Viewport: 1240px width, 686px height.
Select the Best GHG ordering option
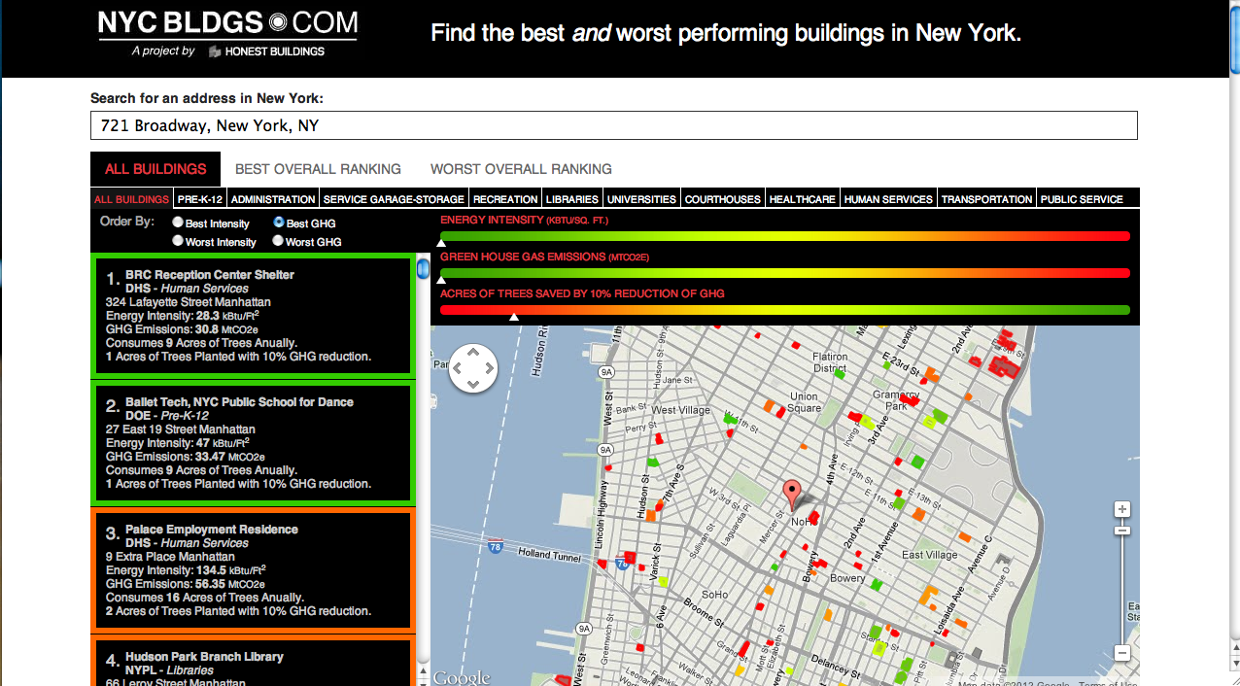pos(279,223)
